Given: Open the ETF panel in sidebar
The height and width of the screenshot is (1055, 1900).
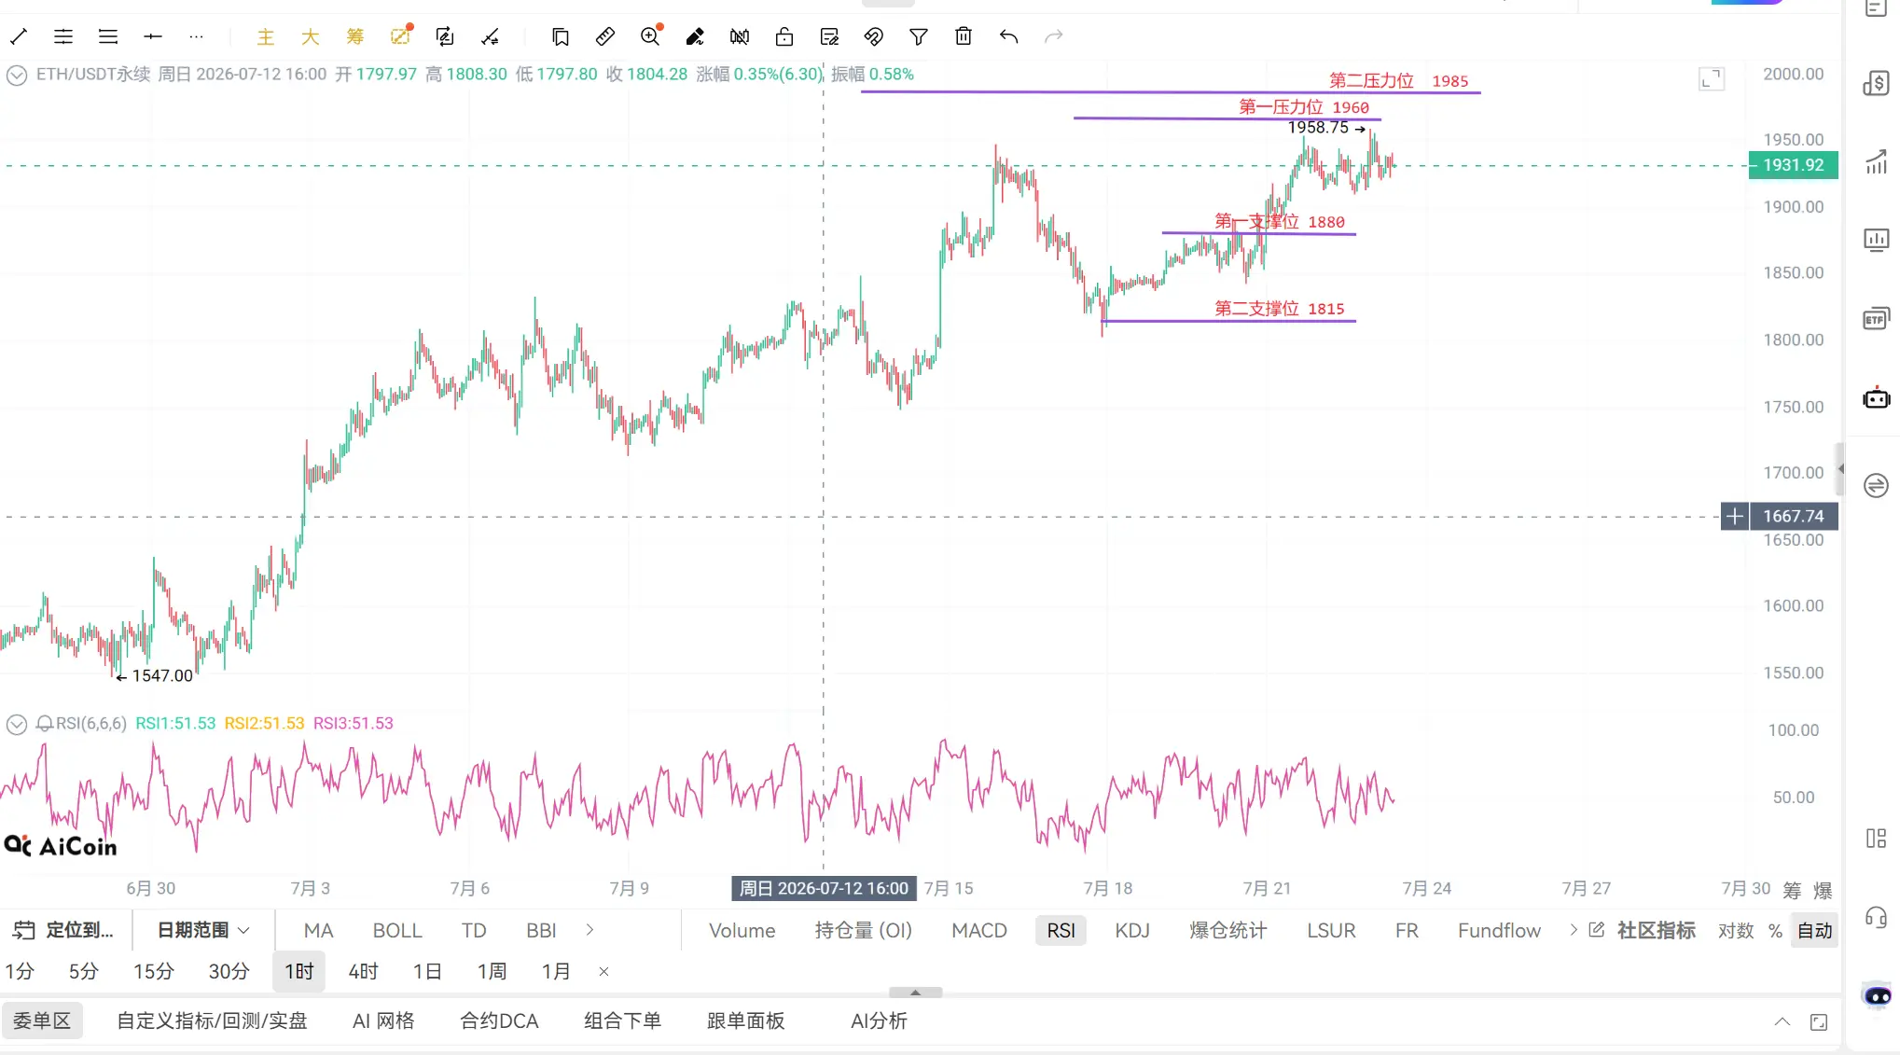Looking at the screenshot, I should tap(1876, 319).
